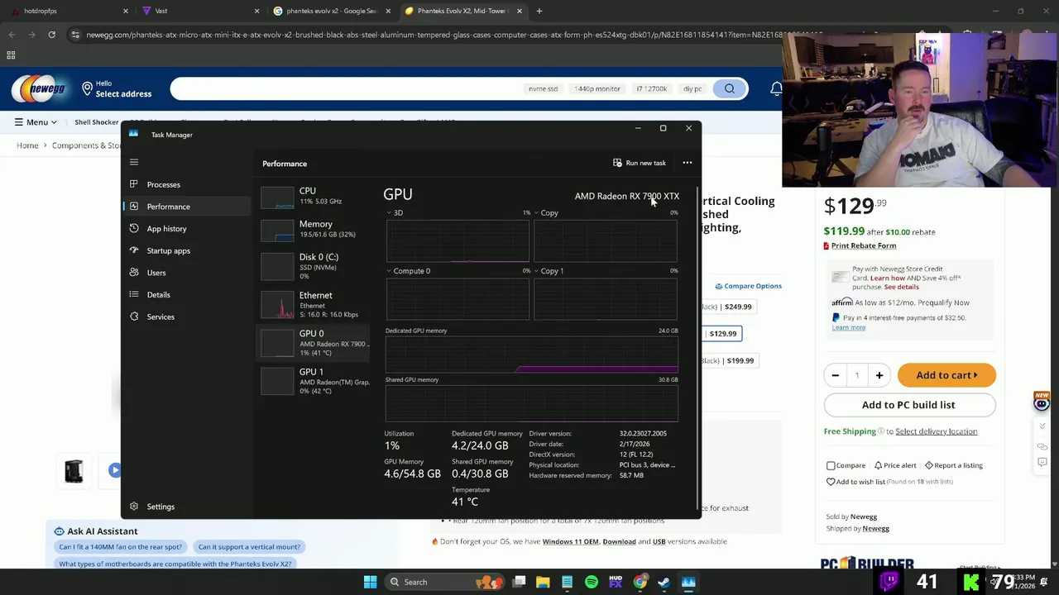
Task: Select GPU 1 AMD Radeon Graphics entry
Action: (x=314, y=381)
